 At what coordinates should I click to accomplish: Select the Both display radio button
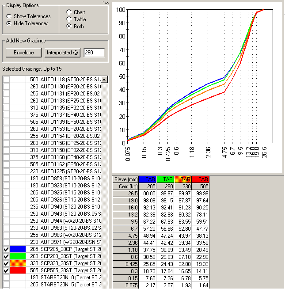[69, 27]
